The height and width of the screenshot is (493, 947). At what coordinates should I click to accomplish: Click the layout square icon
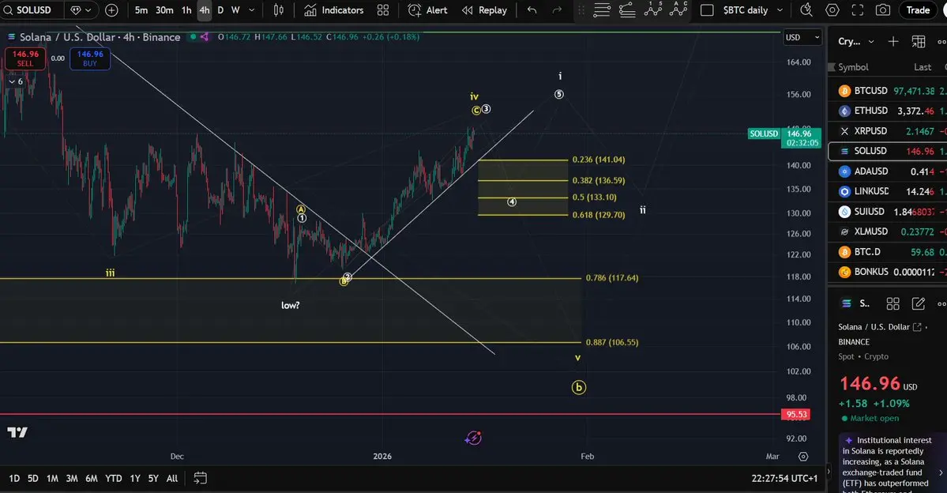(x=707, y=10)
